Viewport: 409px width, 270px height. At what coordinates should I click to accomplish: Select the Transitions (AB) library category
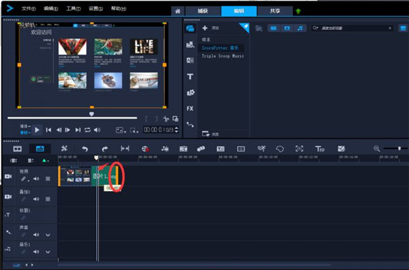(x=190, y=60)
